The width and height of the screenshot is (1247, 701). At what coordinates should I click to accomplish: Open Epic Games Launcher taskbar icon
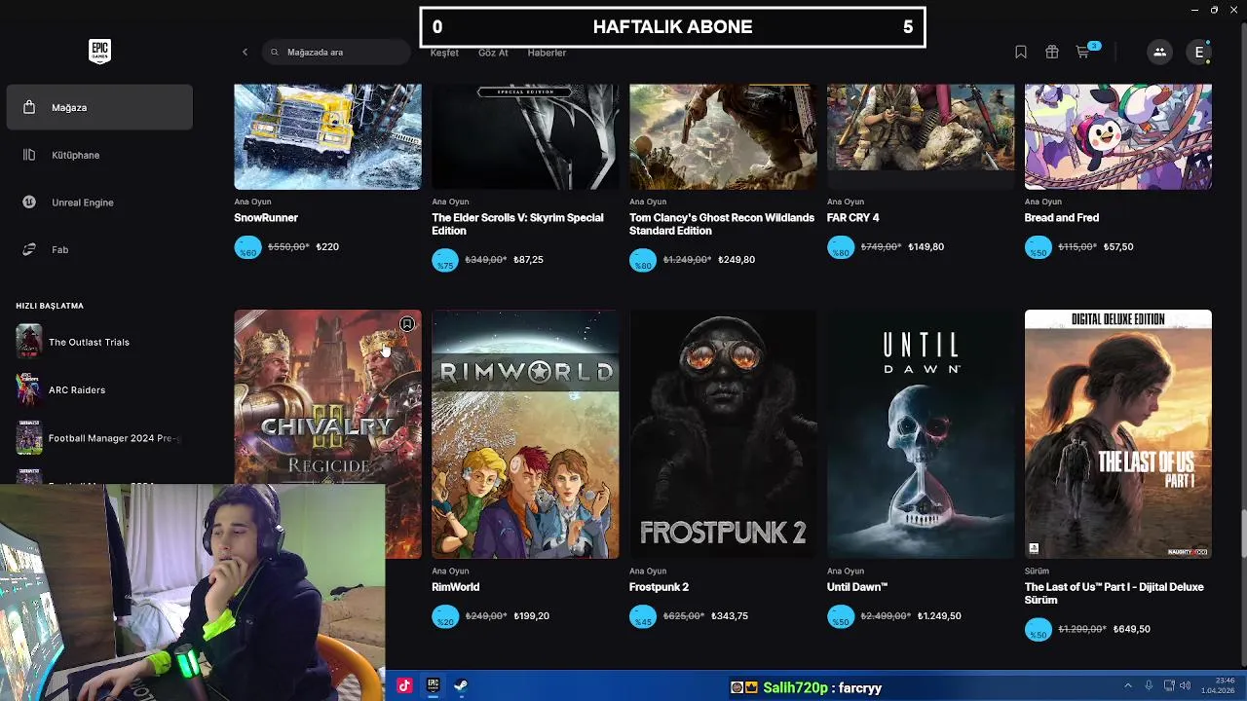point(433,686)
